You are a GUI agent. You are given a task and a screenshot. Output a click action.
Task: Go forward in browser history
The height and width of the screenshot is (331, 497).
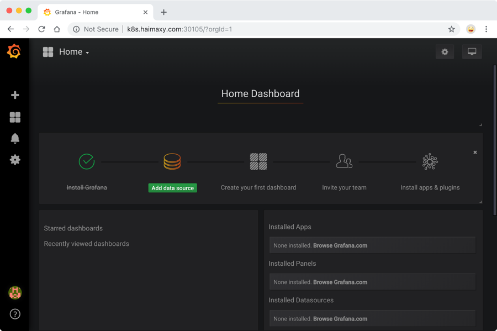(27, 29)
